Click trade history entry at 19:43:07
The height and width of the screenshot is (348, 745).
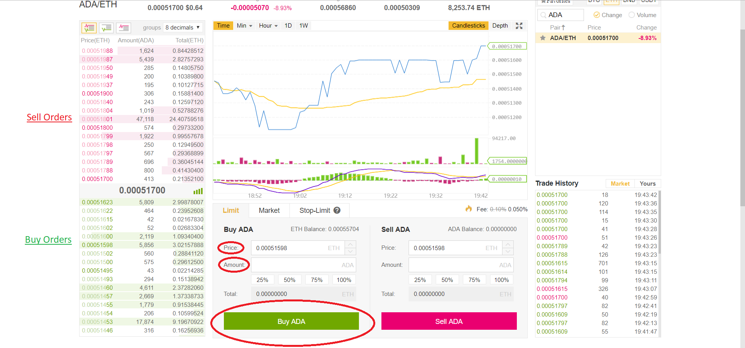point(597,289)
